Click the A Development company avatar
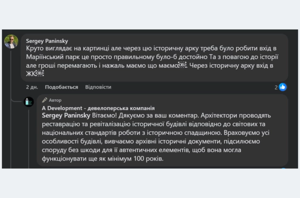This screenshot has width=300, height=198. point(29,102)
